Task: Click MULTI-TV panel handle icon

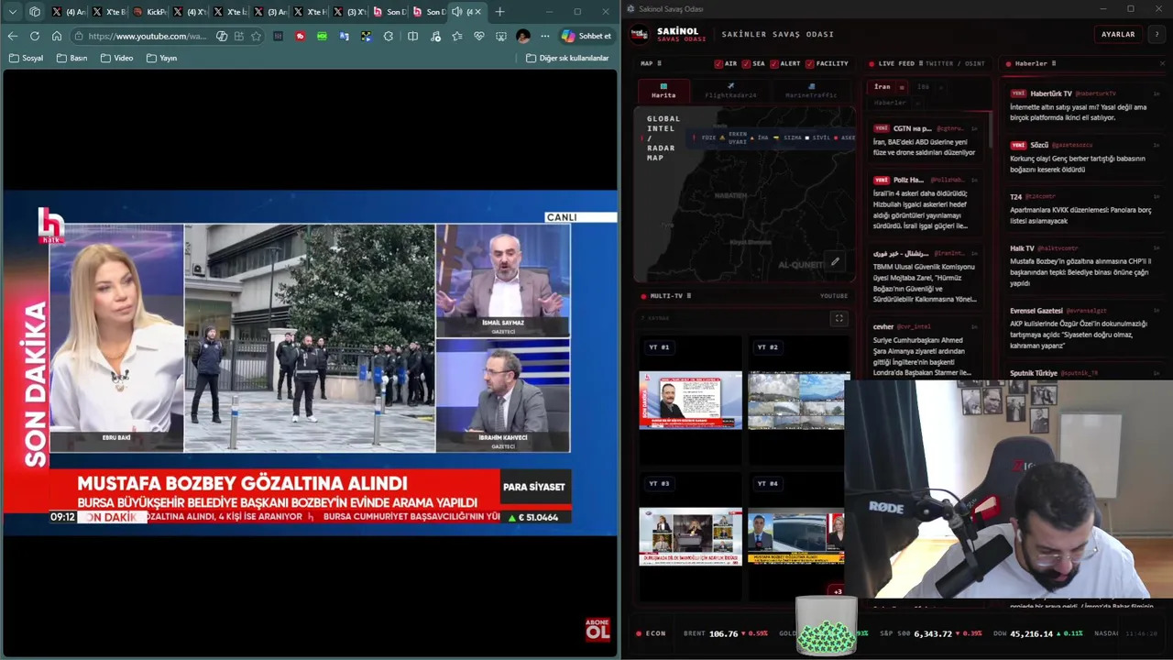Action: point(689,296)
